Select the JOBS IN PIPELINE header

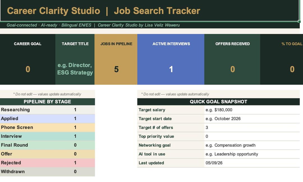click(x=116, y=44)
